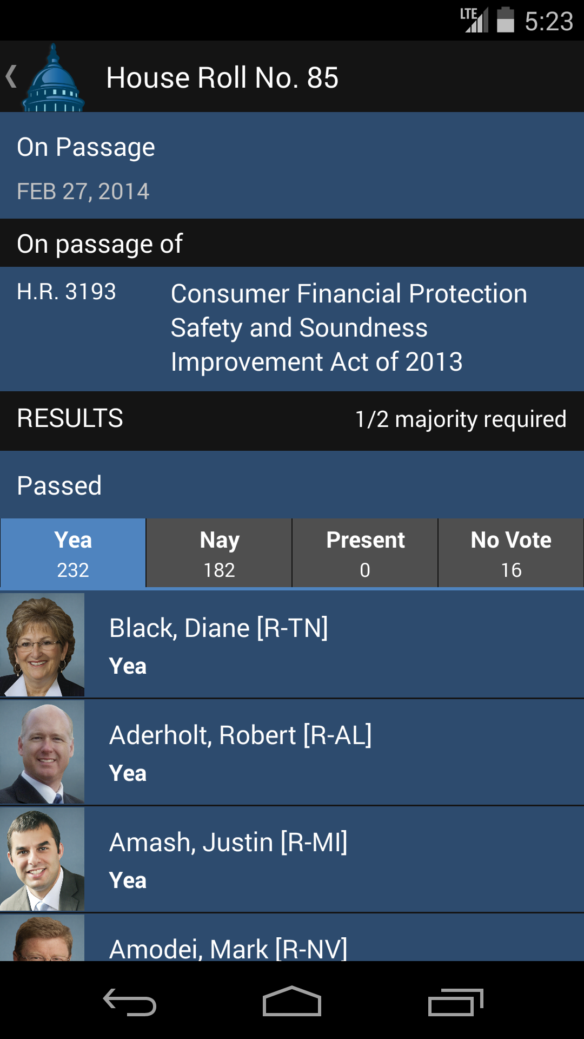This screenshot has width=584, height=1039.
Task: Open the recent apps overview
Action: (x=455, y=1002)
